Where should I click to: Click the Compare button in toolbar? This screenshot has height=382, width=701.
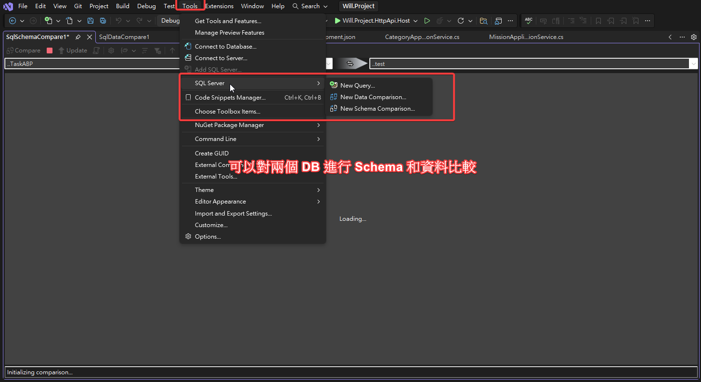24,51
